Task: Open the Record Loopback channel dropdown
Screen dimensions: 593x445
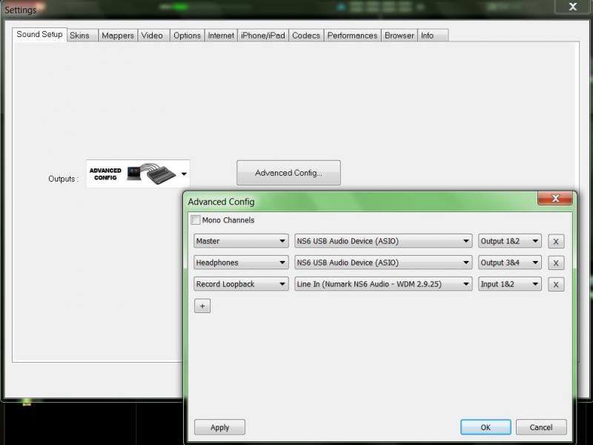Action: tap(241, 284)
